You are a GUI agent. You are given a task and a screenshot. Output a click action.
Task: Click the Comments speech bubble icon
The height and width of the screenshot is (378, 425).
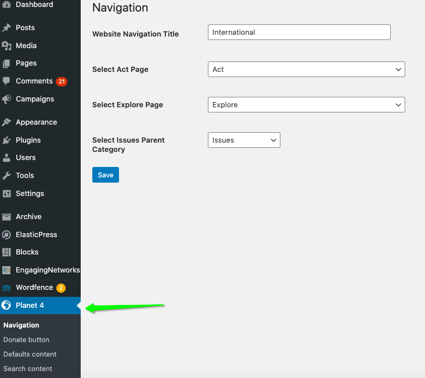(x=6, y=81)
